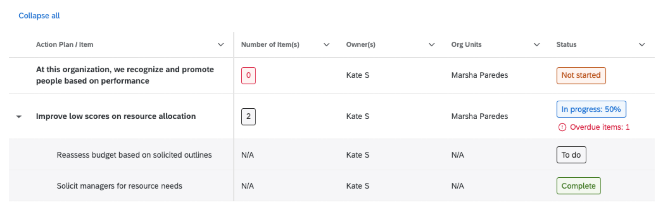Viewport: 670px width, 212px height.
Task: Open the Org Units column dropdown chevron
Action: (x=537, y=45)
